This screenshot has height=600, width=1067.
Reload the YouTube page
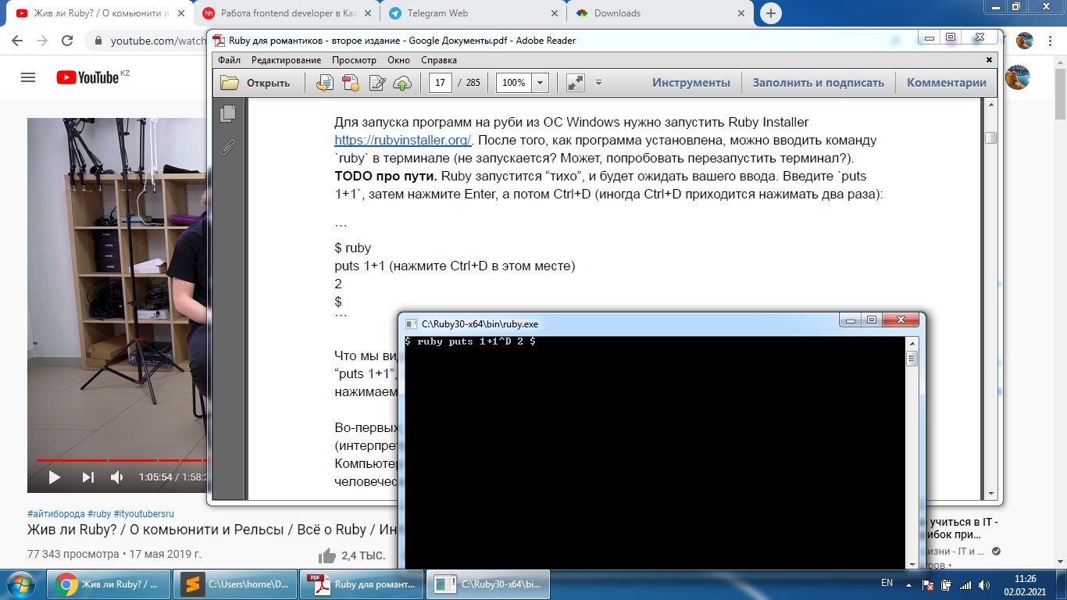click(67, 41)
